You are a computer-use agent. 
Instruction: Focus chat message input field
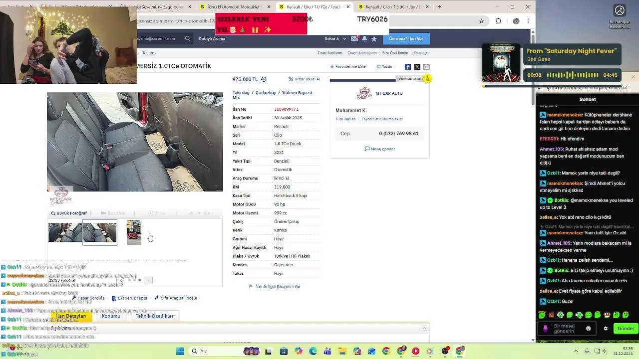(x=568, y=329)
